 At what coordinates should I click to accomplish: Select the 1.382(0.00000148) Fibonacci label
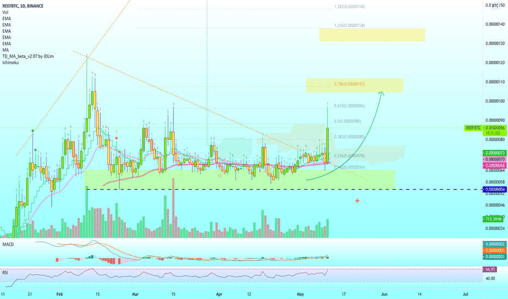349,7
